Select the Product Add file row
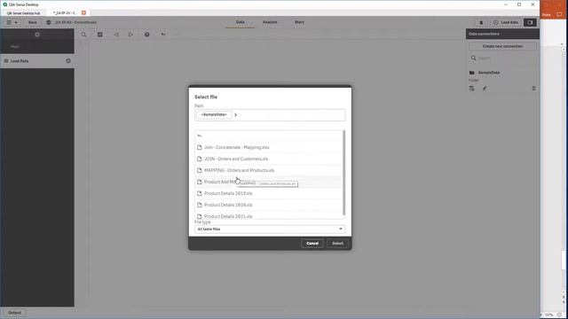The width and height of the screenshot is (568, 319). [x=269, y=182]
